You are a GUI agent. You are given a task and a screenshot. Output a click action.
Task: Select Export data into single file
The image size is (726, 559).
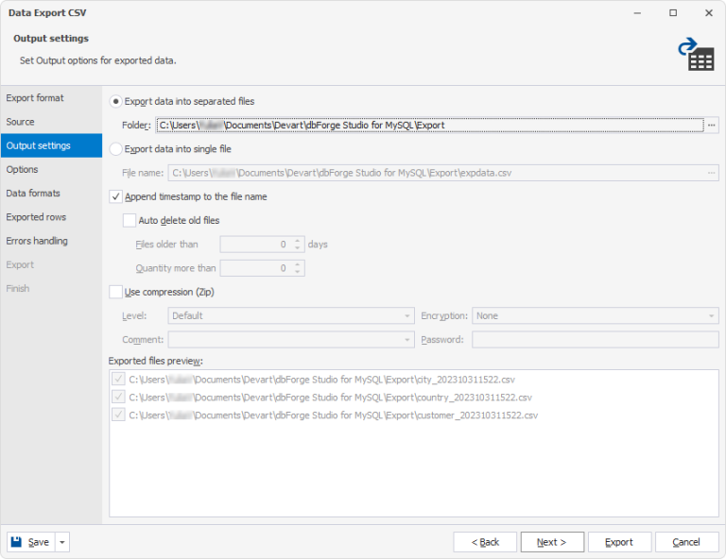pos(115,149)
